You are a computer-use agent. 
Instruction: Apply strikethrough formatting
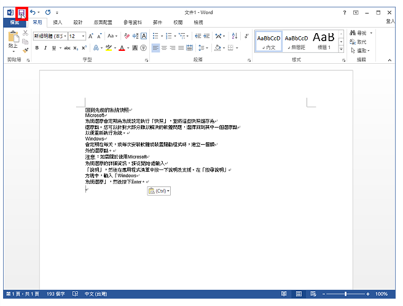coord(67,48)
